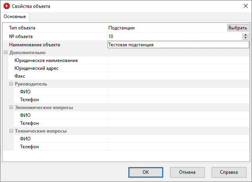The image size is (252, 182).
Task: Click the Наименование объекта text field
Action: click(178, 45)
